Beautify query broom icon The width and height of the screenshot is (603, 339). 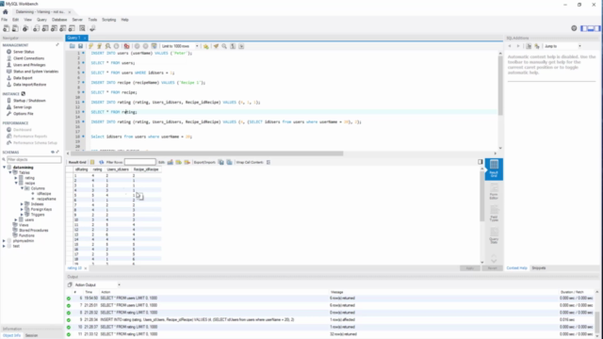click(216, 46)
